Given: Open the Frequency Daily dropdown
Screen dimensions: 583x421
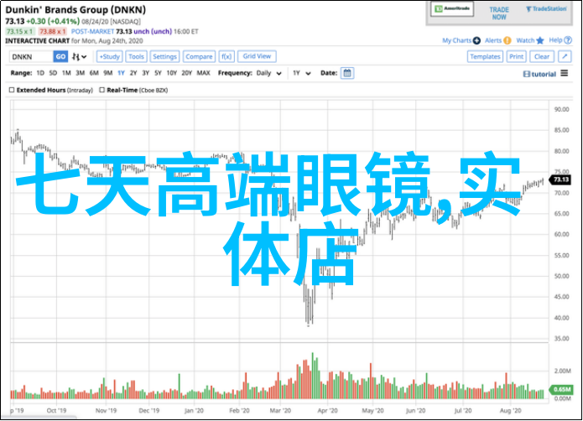Looking at the screenshot, I should [x=268, y=73].
